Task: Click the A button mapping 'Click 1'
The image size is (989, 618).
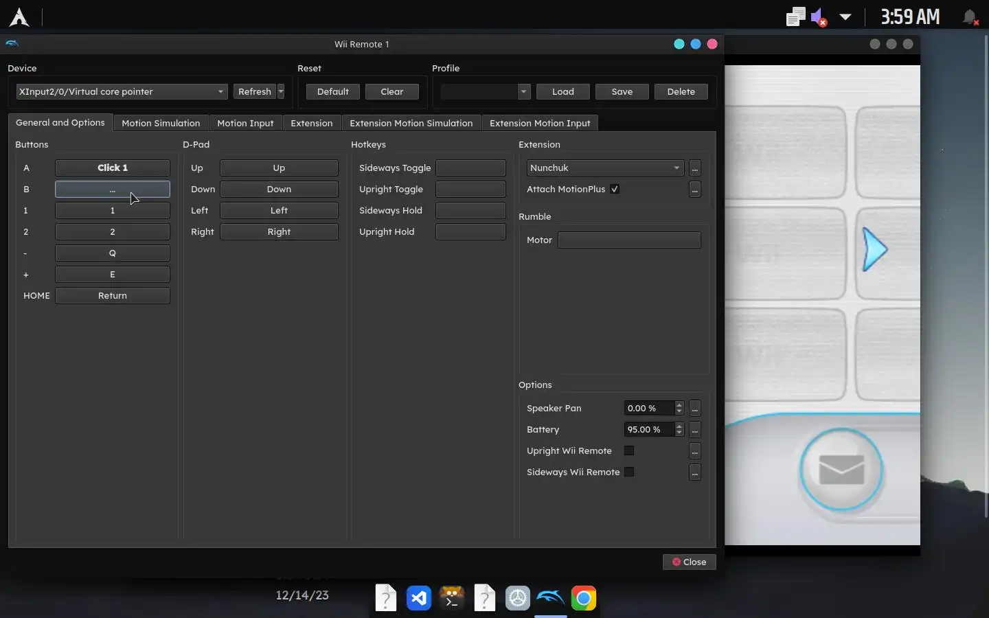Action: [x=113, y=168]
